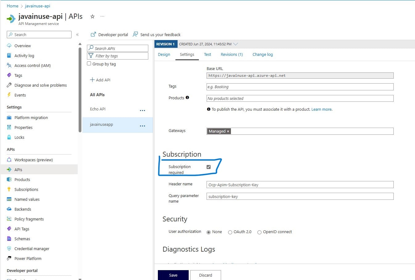Open the Echo API ellipsis menu
Image resolution: width=415 pixels, height=280 pixels.
click(142, 110)
